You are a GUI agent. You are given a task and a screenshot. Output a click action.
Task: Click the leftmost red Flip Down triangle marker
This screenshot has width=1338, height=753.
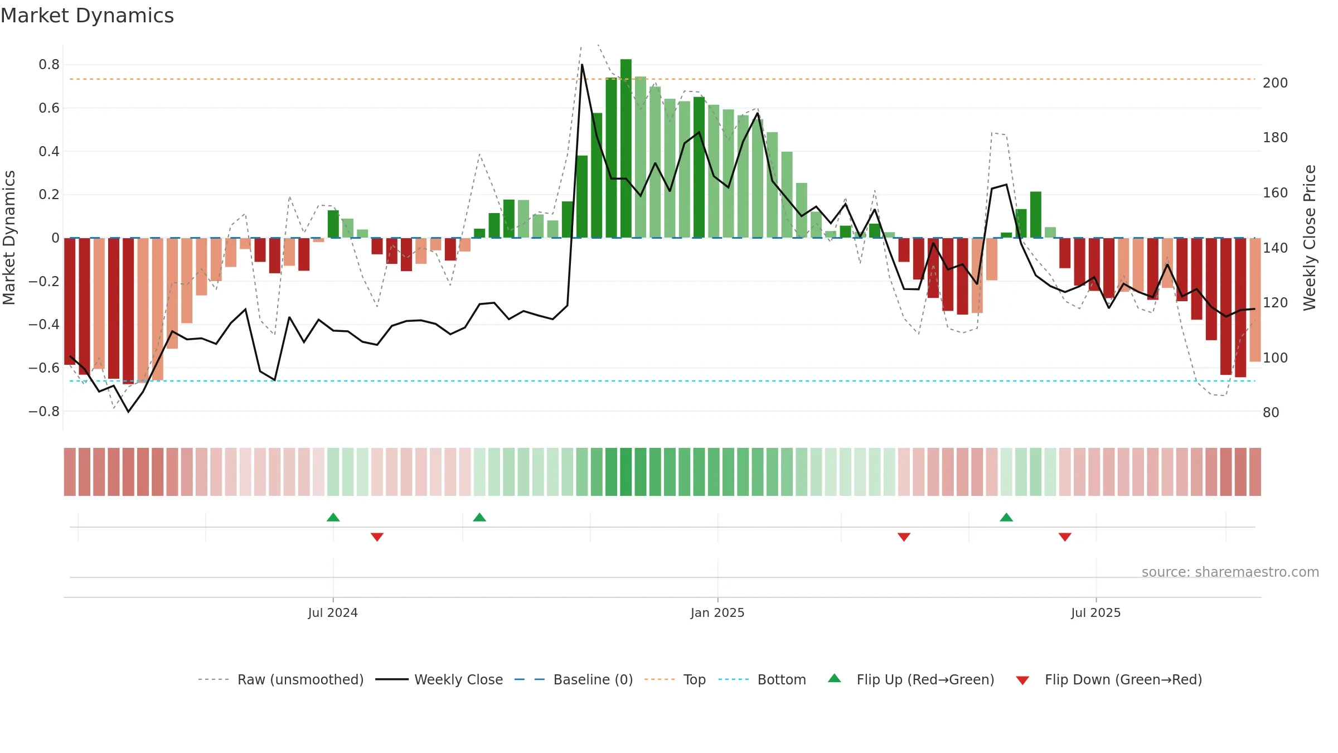point(377,537)
